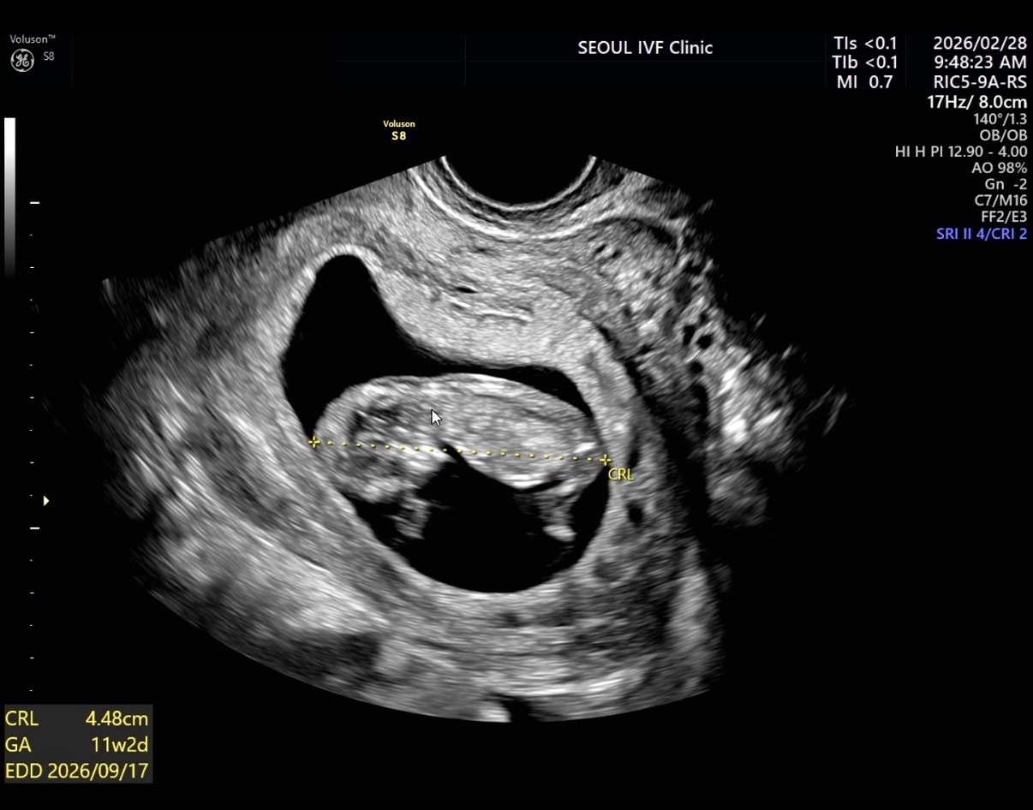Click the left CRL caliper cross marker
This screenshot has width=1033, height=810.
tap(314, 443)
